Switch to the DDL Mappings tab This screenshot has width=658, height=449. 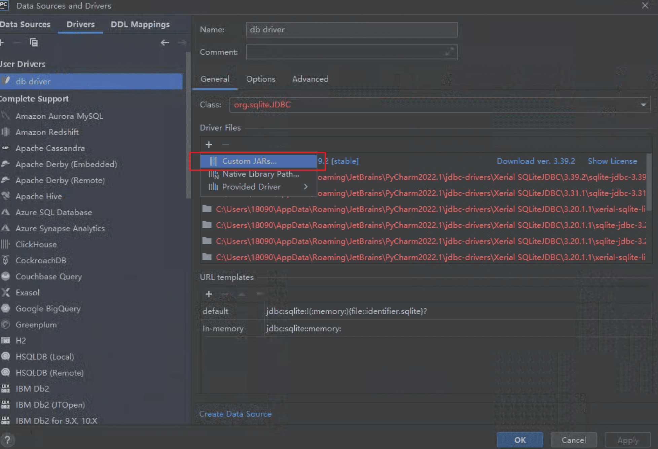tap(140, 25)
